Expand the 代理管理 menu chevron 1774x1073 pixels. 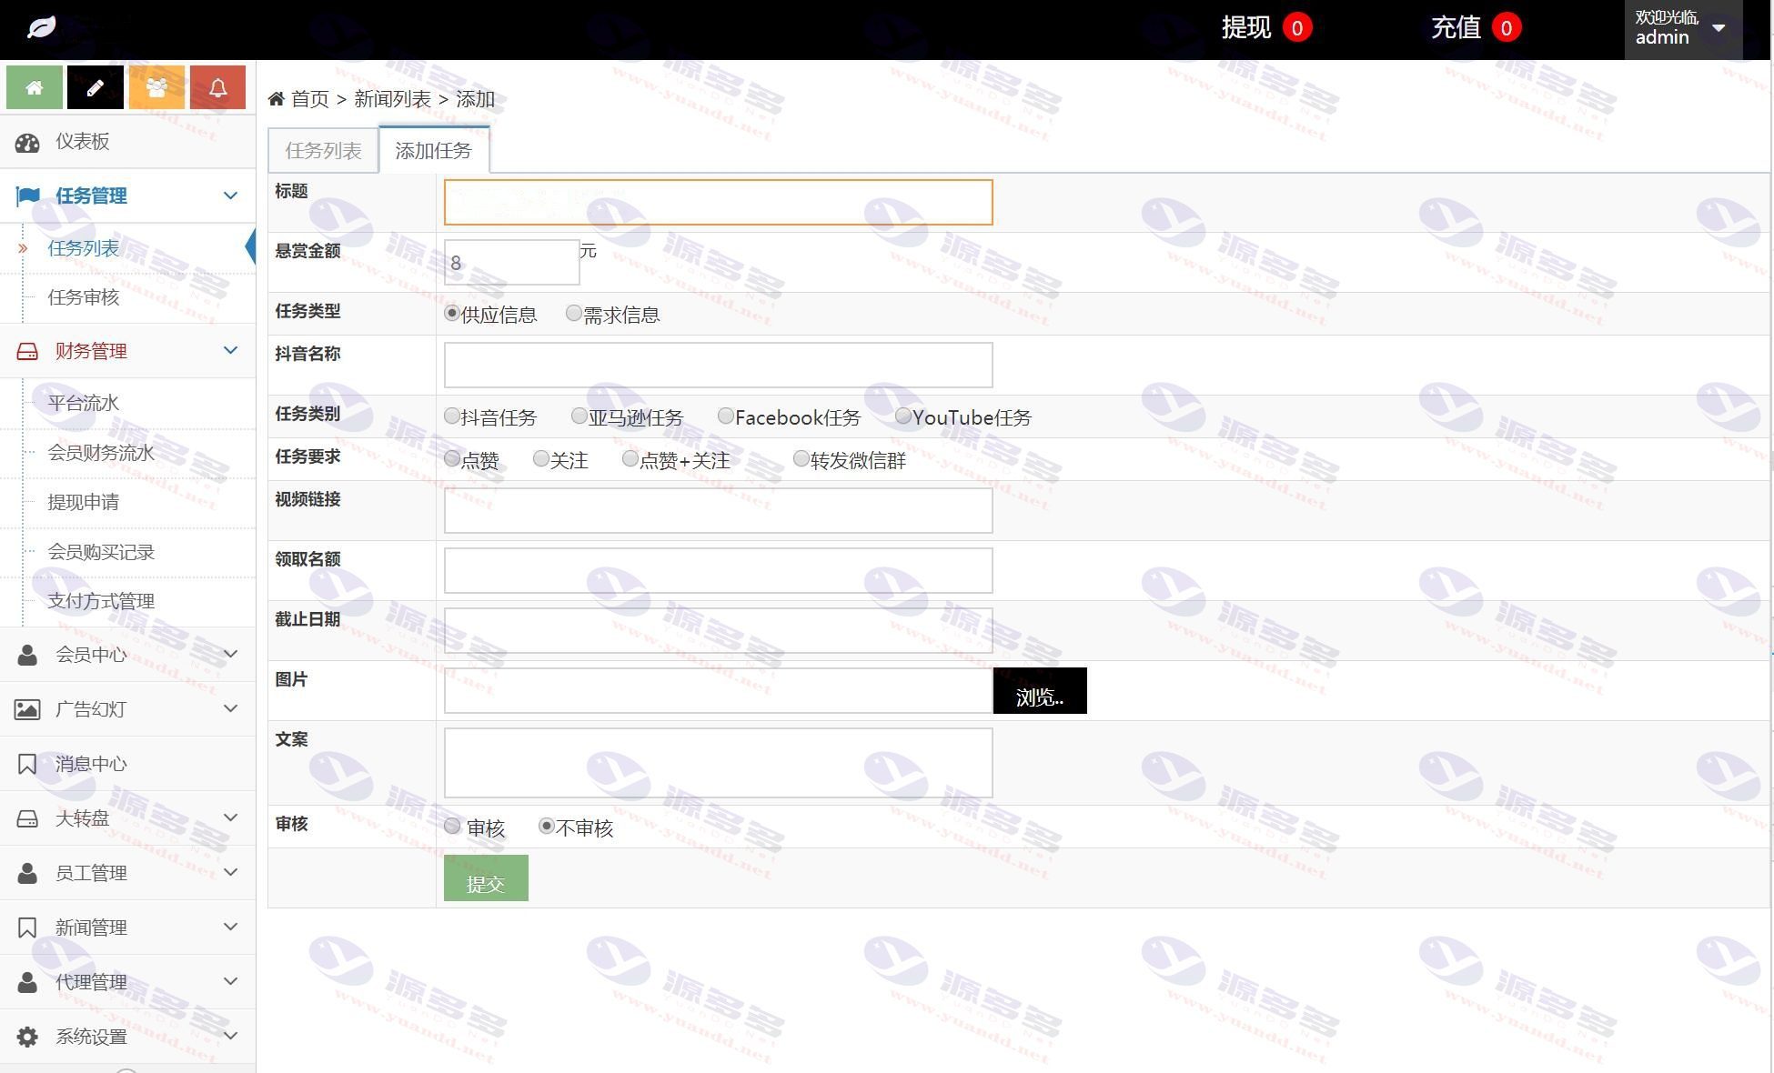click(231, 981)
